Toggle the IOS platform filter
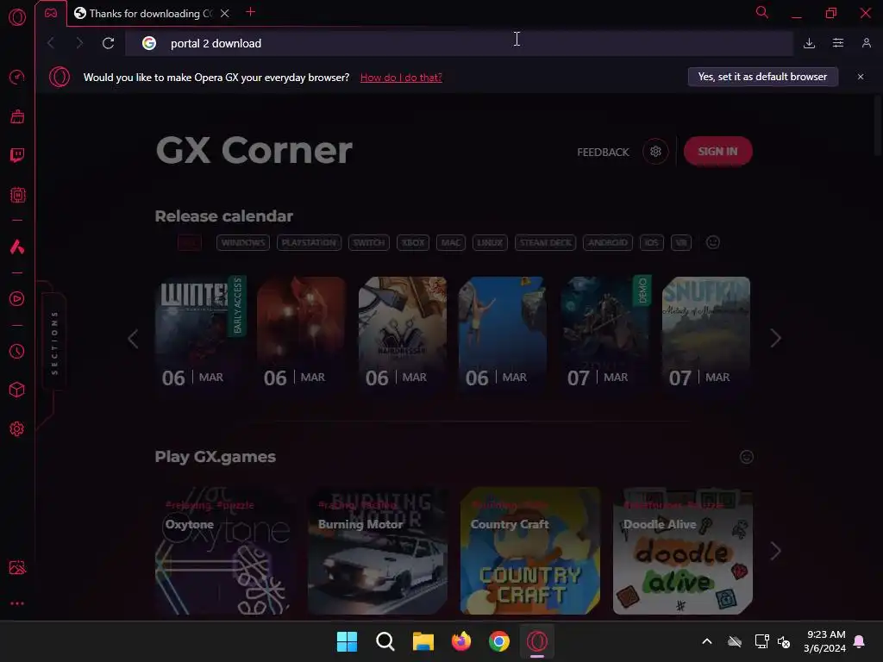The height and width of the screenshot is (662, 883). click(x=652, y=242)
